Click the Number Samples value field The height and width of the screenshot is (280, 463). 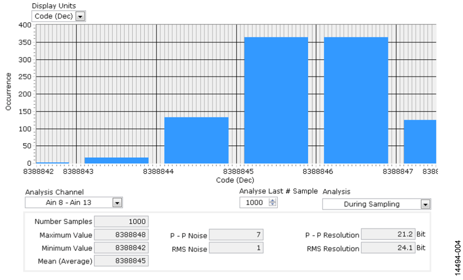121,222
